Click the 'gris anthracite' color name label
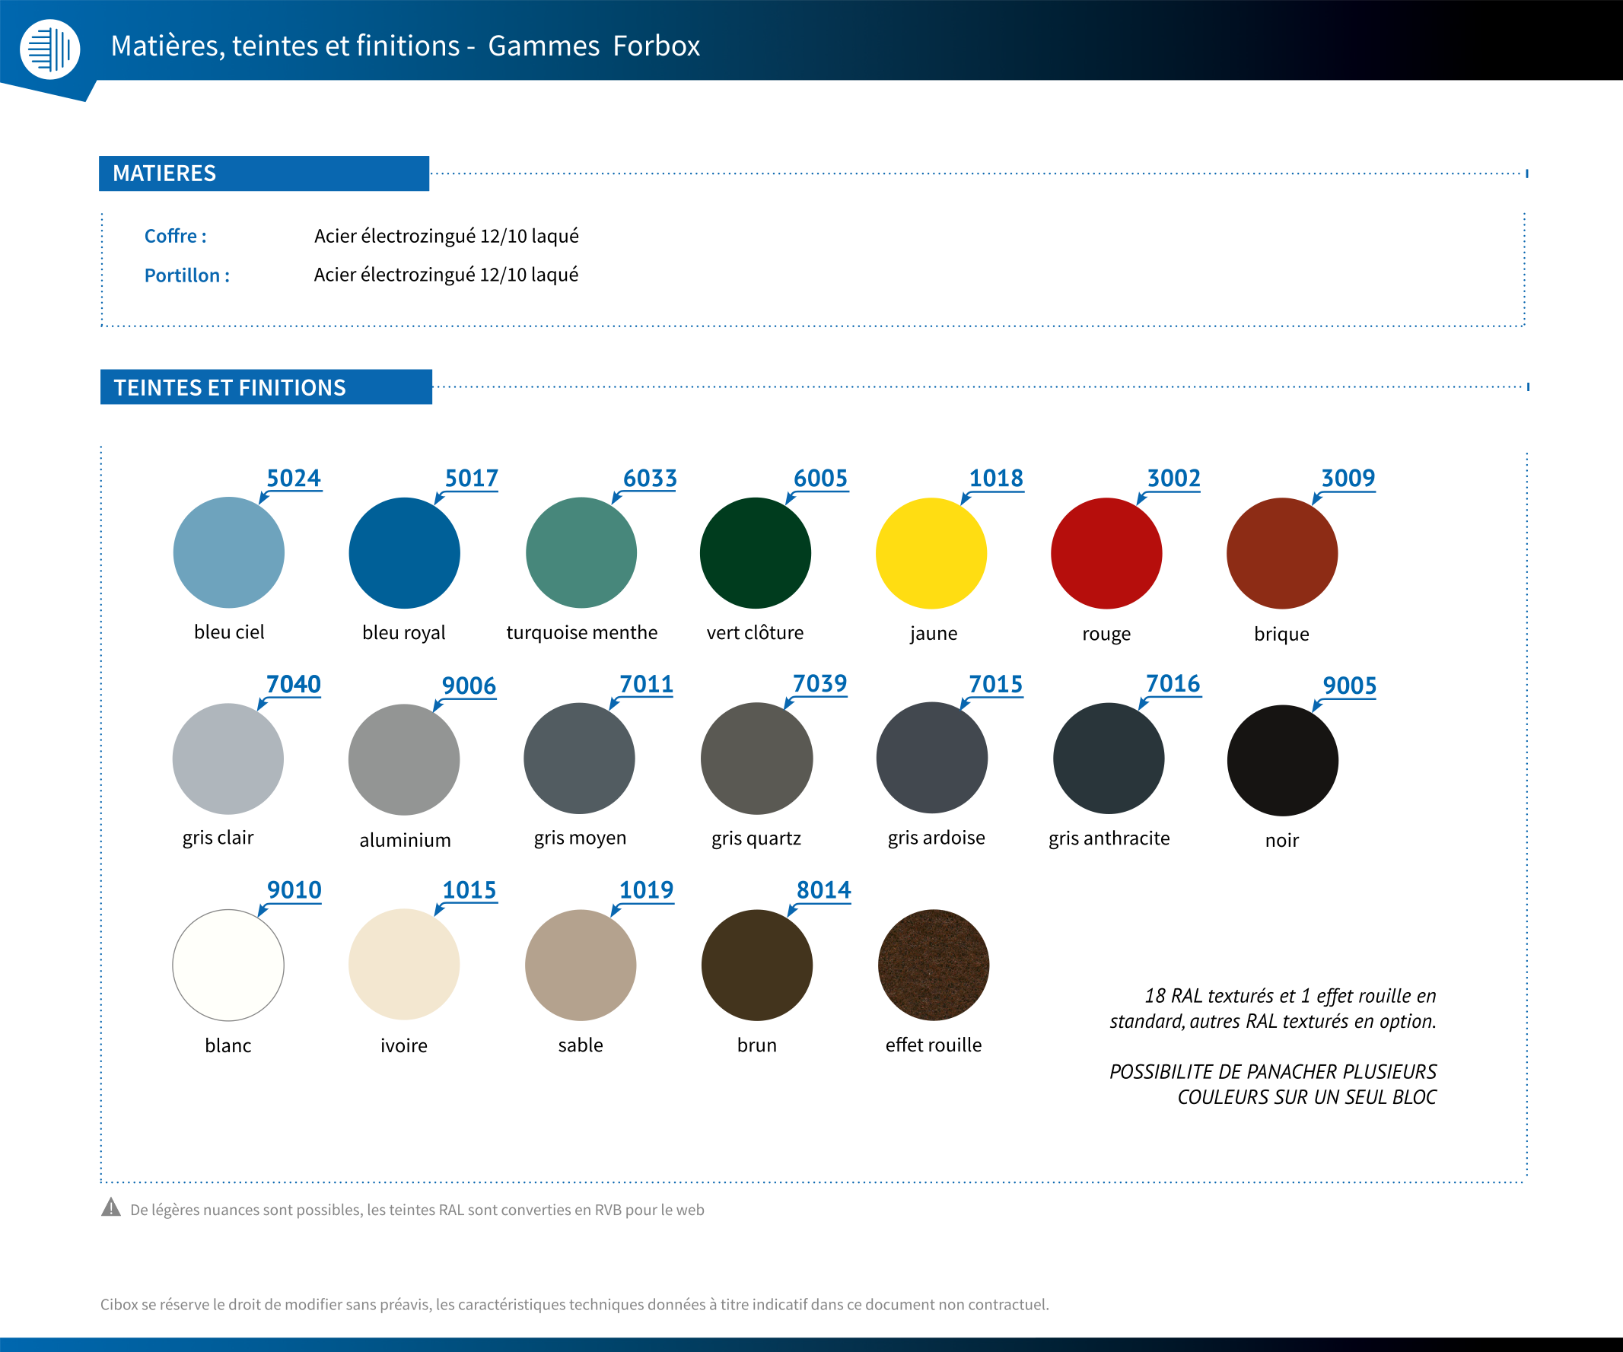The image size is (1623, 1352). pyautogui.click(x=1109, y=838)
